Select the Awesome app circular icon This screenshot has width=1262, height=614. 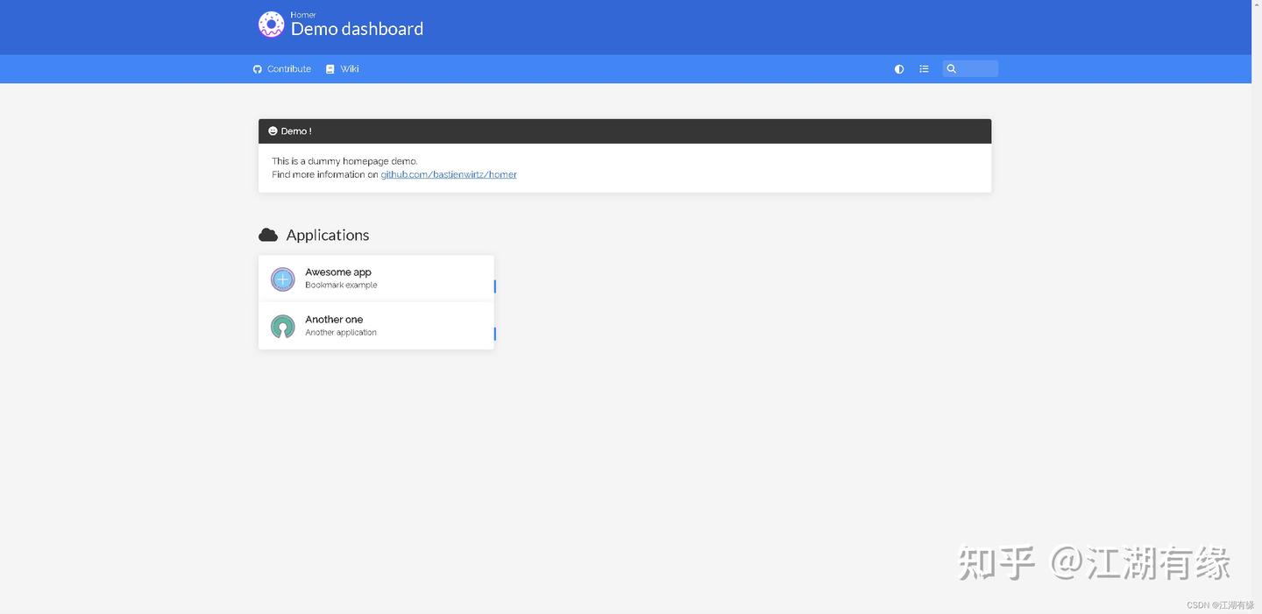pos(282,279)
